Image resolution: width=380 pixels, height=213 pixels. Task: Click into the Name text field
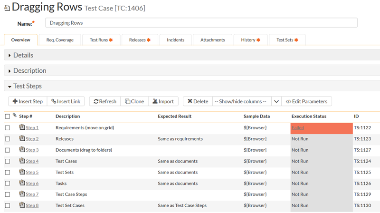201,23
